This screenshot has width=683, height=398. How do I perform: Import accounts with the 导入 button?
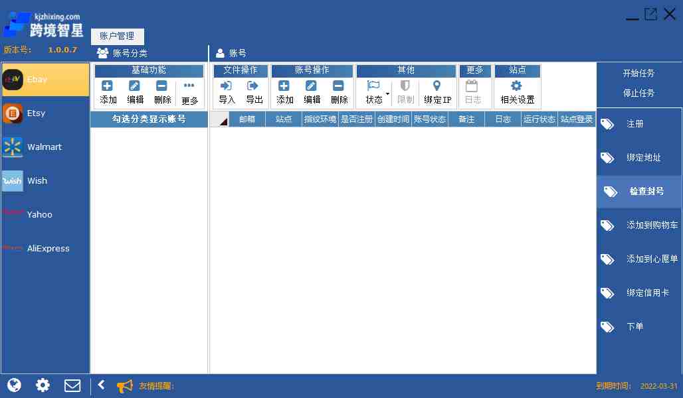click(x=227, y=92)
